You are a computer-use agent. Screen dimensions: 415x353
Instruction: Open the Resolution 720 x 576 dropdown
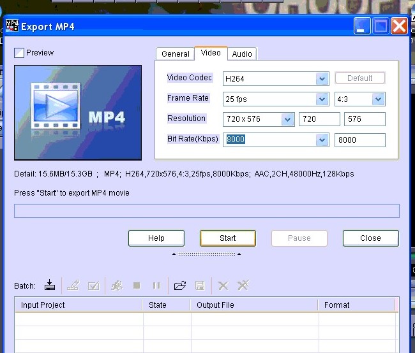(287, 120)
